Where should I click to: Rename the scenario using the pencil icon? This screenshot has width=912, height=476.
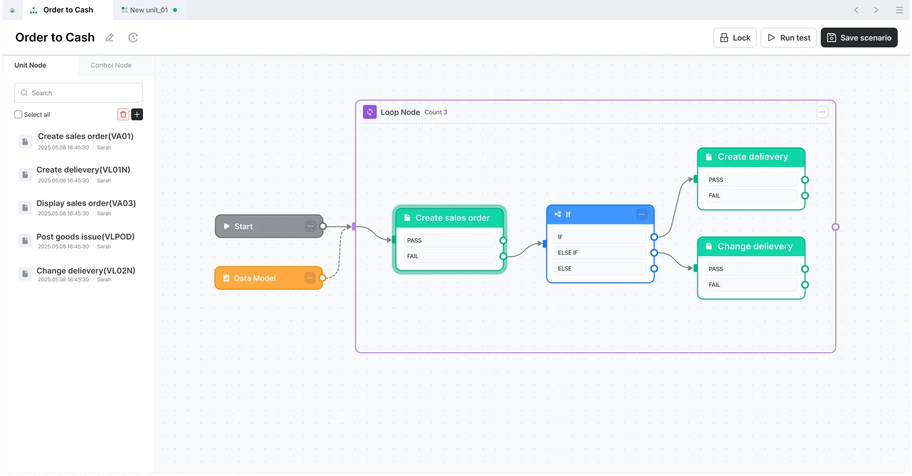click(110, 37)
